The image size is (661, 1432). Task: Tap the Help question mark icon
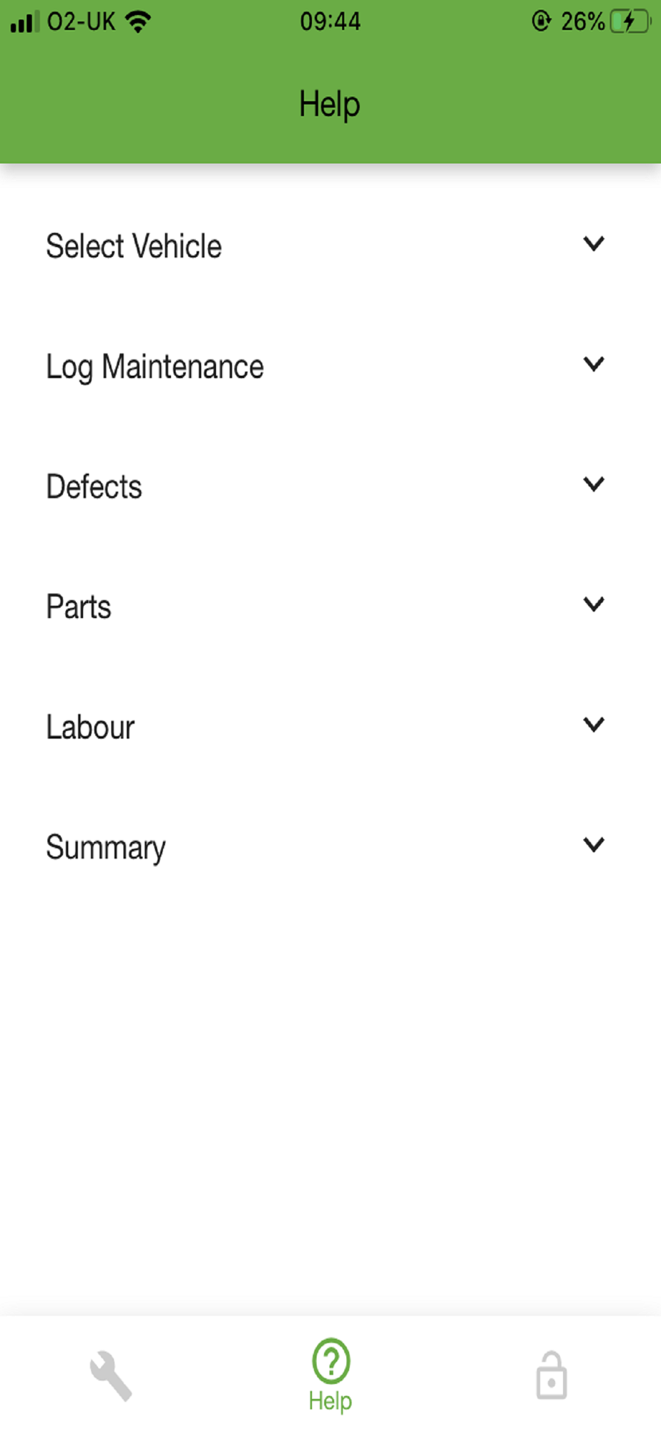coord(330,1360)
